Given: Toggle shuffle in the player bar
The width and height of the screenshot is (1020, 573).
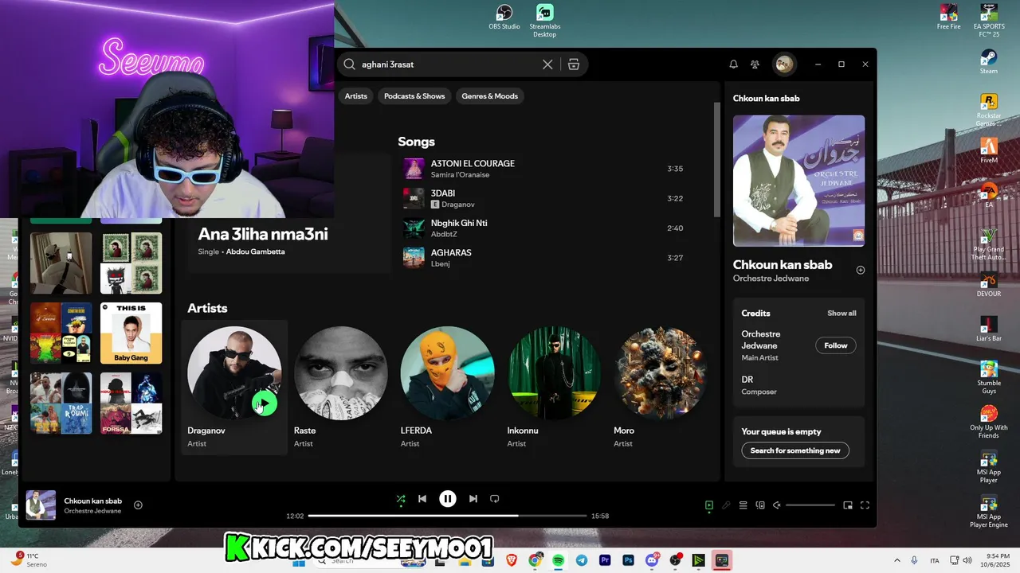Looking at the screenshot, I should coord(401,499).
